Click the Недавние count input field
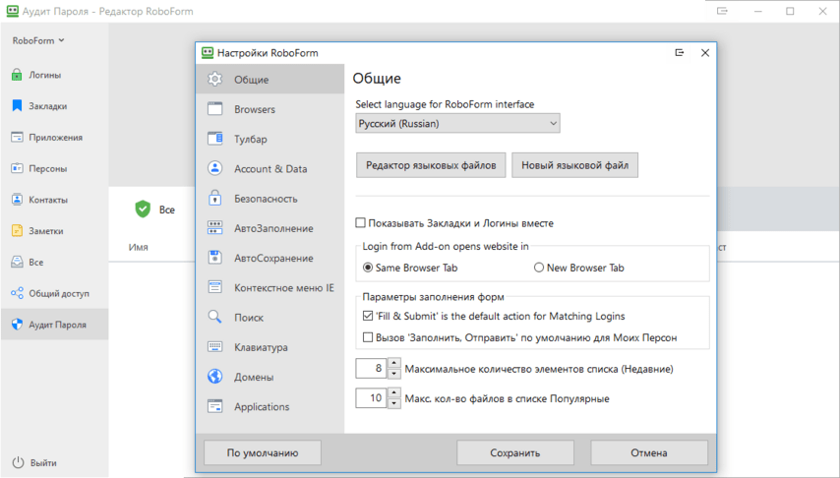The width and height of the screenshot is (840, 478). (x=371, y=368)
